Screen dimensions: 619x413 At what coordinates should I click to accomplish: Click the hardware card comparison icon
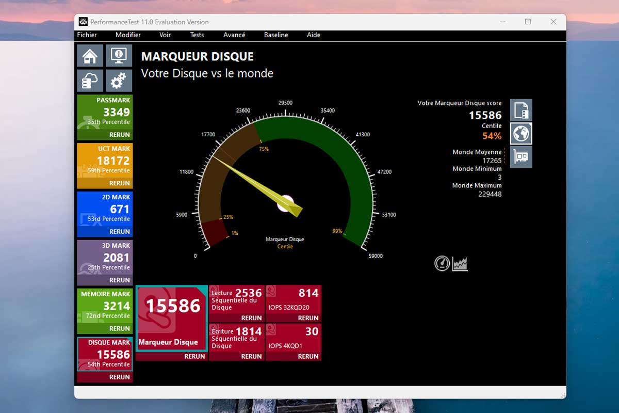(x=521, y=157)
